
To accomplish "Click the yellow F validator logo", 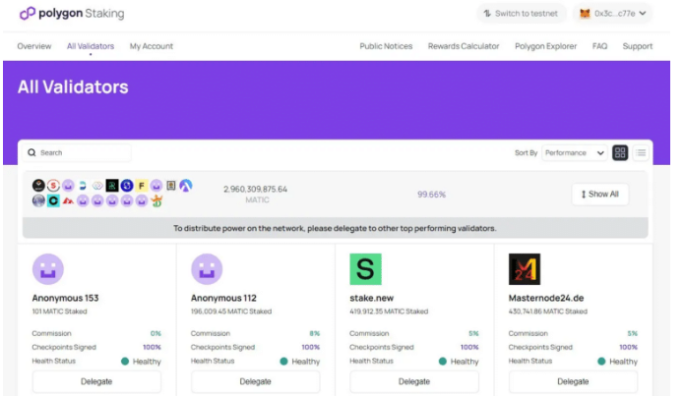I will 142,186.
